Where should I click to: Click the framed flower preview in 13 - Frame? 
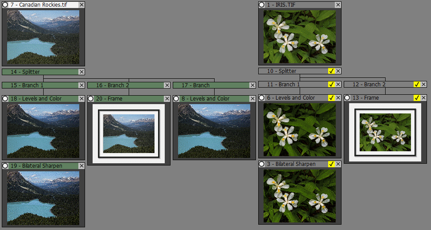pyautogui.click(x=385, y=133)
